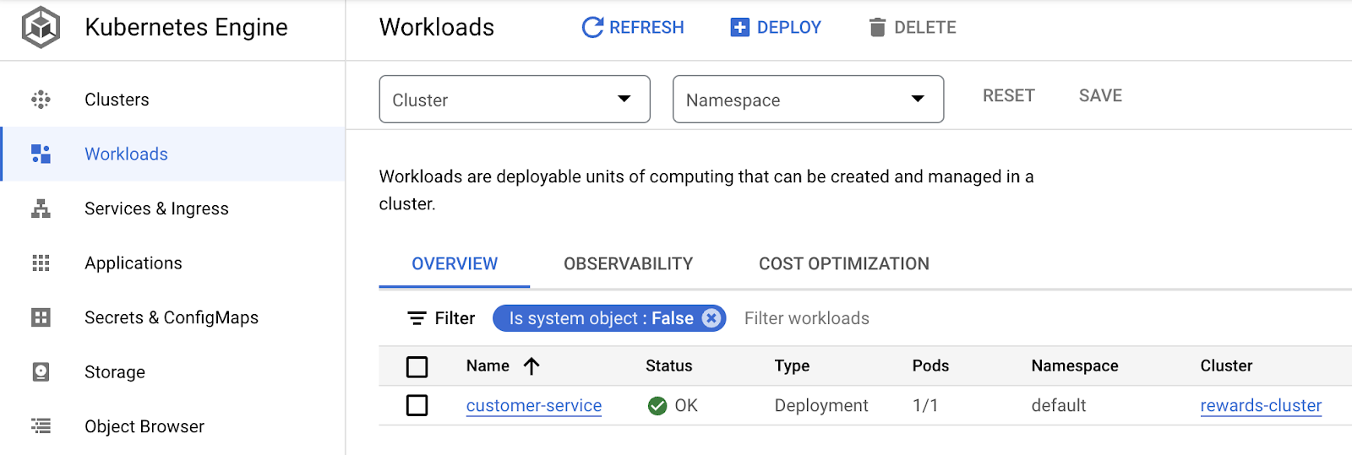Click the Deploy button
1352x455 pixels.
click(776, 28)
